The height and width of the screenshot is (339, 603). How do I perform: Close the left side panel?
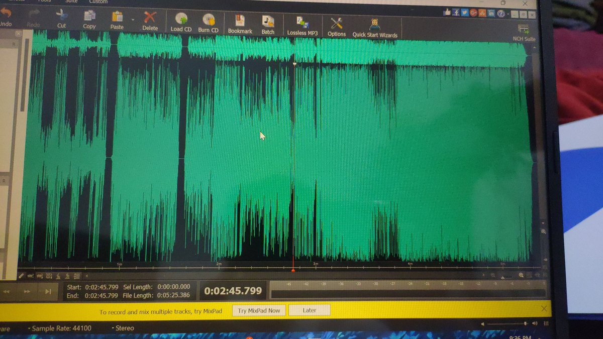click(18, 34)
